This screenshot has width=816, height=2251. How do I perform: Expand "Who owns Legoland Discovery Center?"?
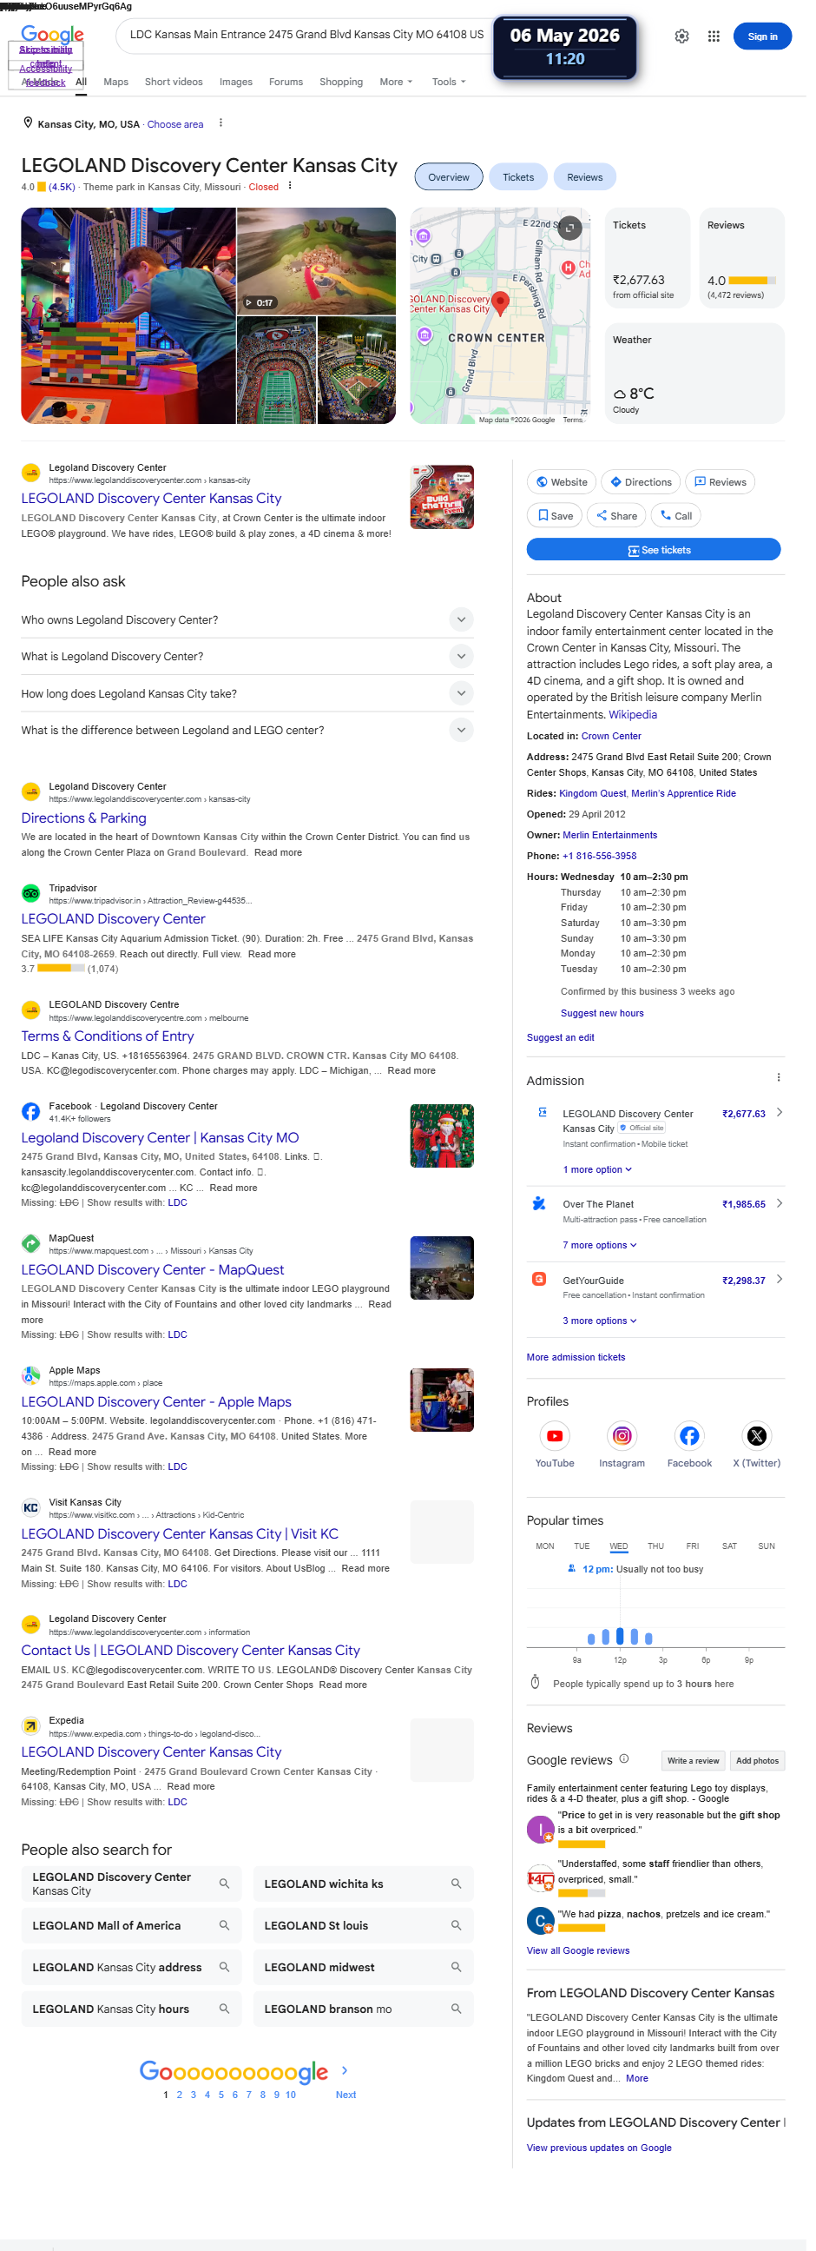click(x=248, y=620)
